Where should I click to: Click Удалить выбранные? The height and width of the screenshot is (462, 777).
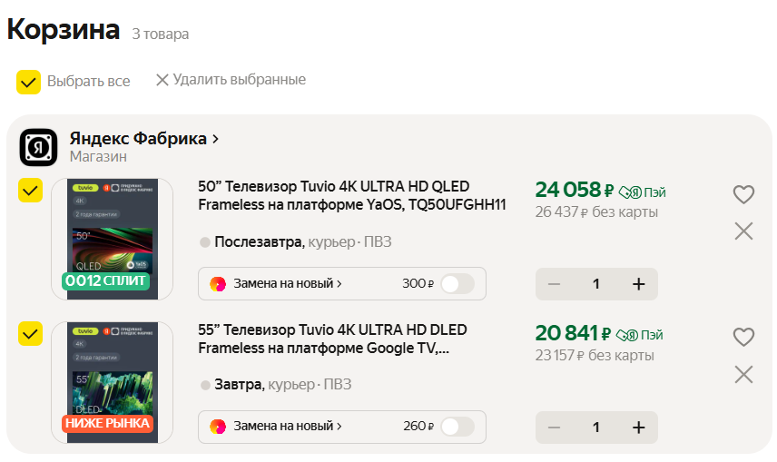point(231,80)
